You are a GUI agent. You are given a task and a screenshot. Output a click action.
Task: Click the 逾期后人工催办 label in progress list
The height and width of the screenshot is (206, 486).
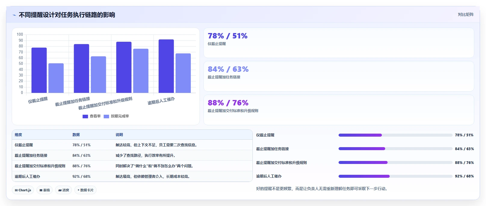tap(269, 176)
